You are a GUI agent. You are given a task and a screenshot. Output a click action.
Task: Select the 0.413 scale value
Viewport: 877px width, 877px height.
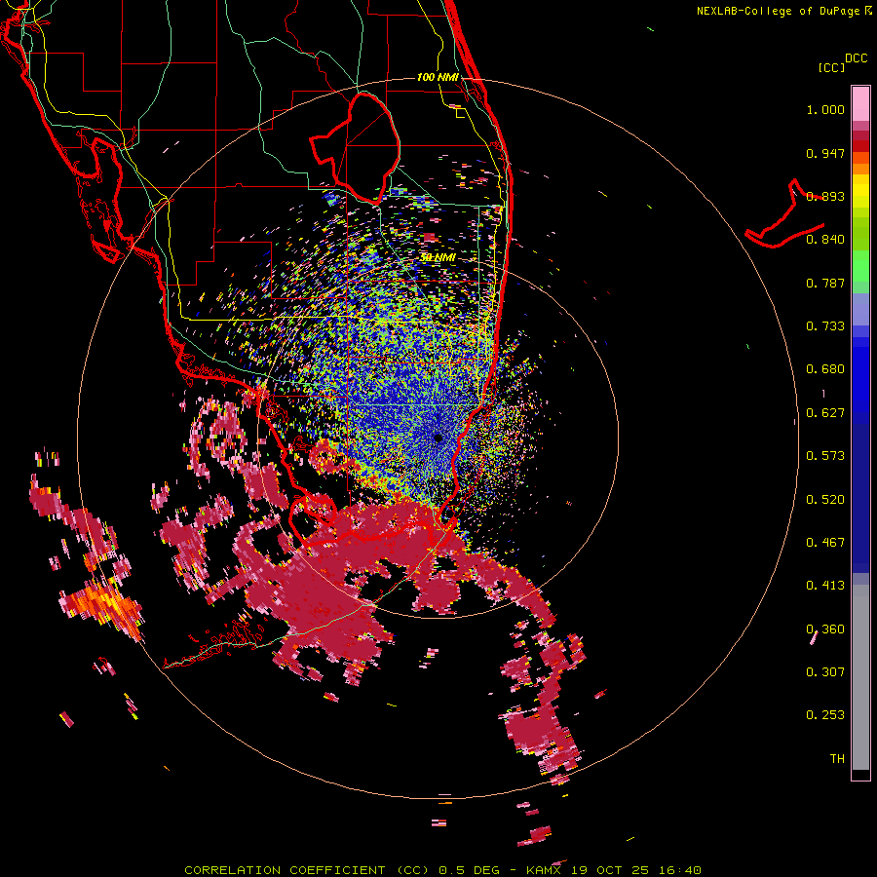coord(825,586)
